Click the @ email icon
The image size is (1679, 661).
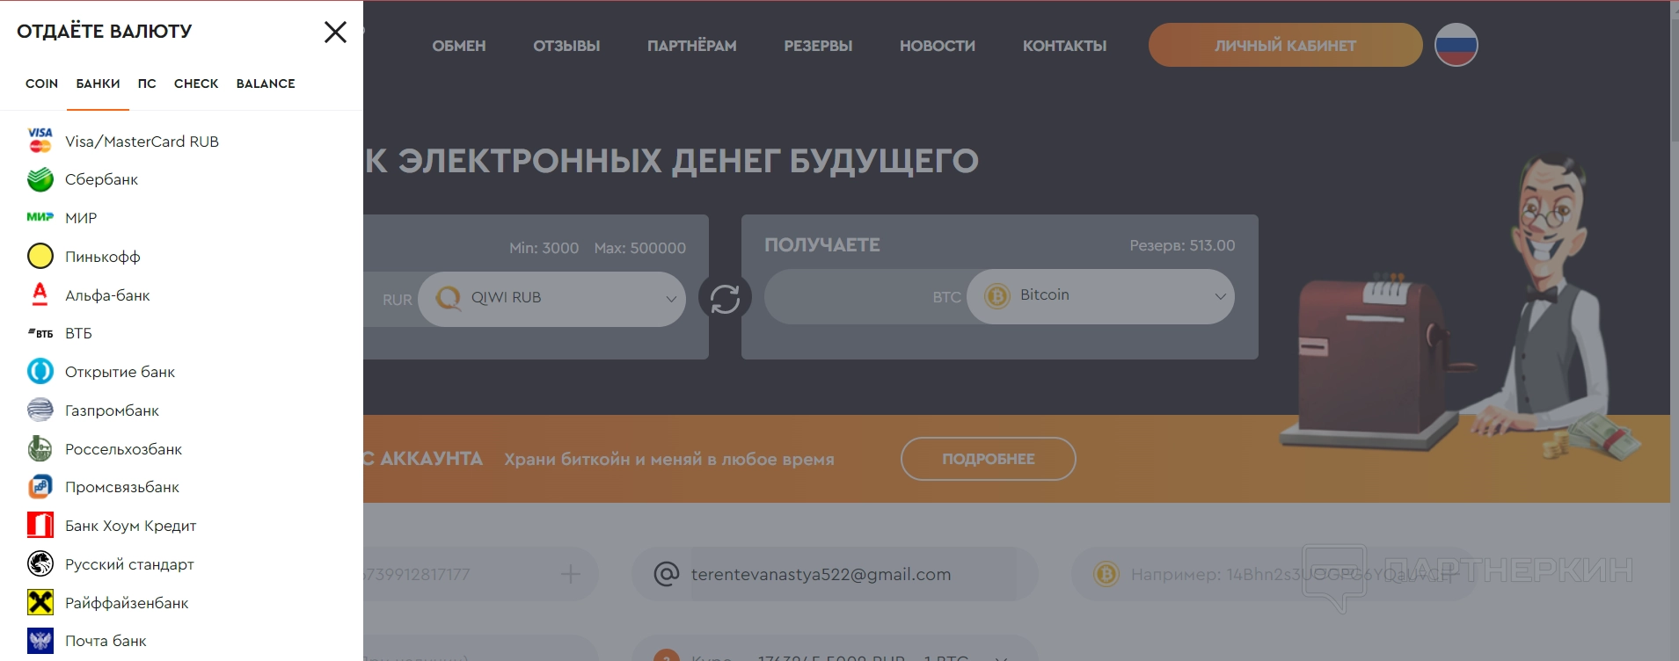tap(667, 574)
